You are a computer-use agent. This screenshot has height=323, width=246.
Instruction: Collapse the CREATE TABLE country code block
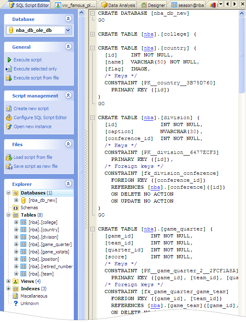tap(93, 48)
